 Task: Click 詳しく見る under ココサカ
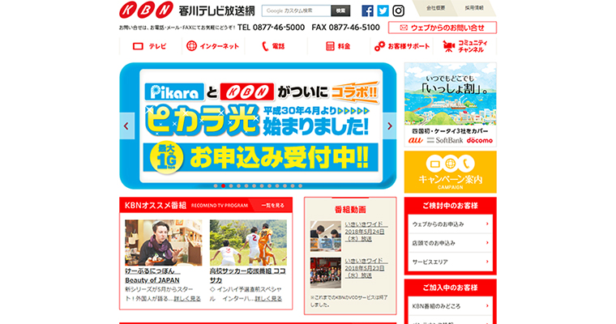pyautogui.click(x=268, y=299)
